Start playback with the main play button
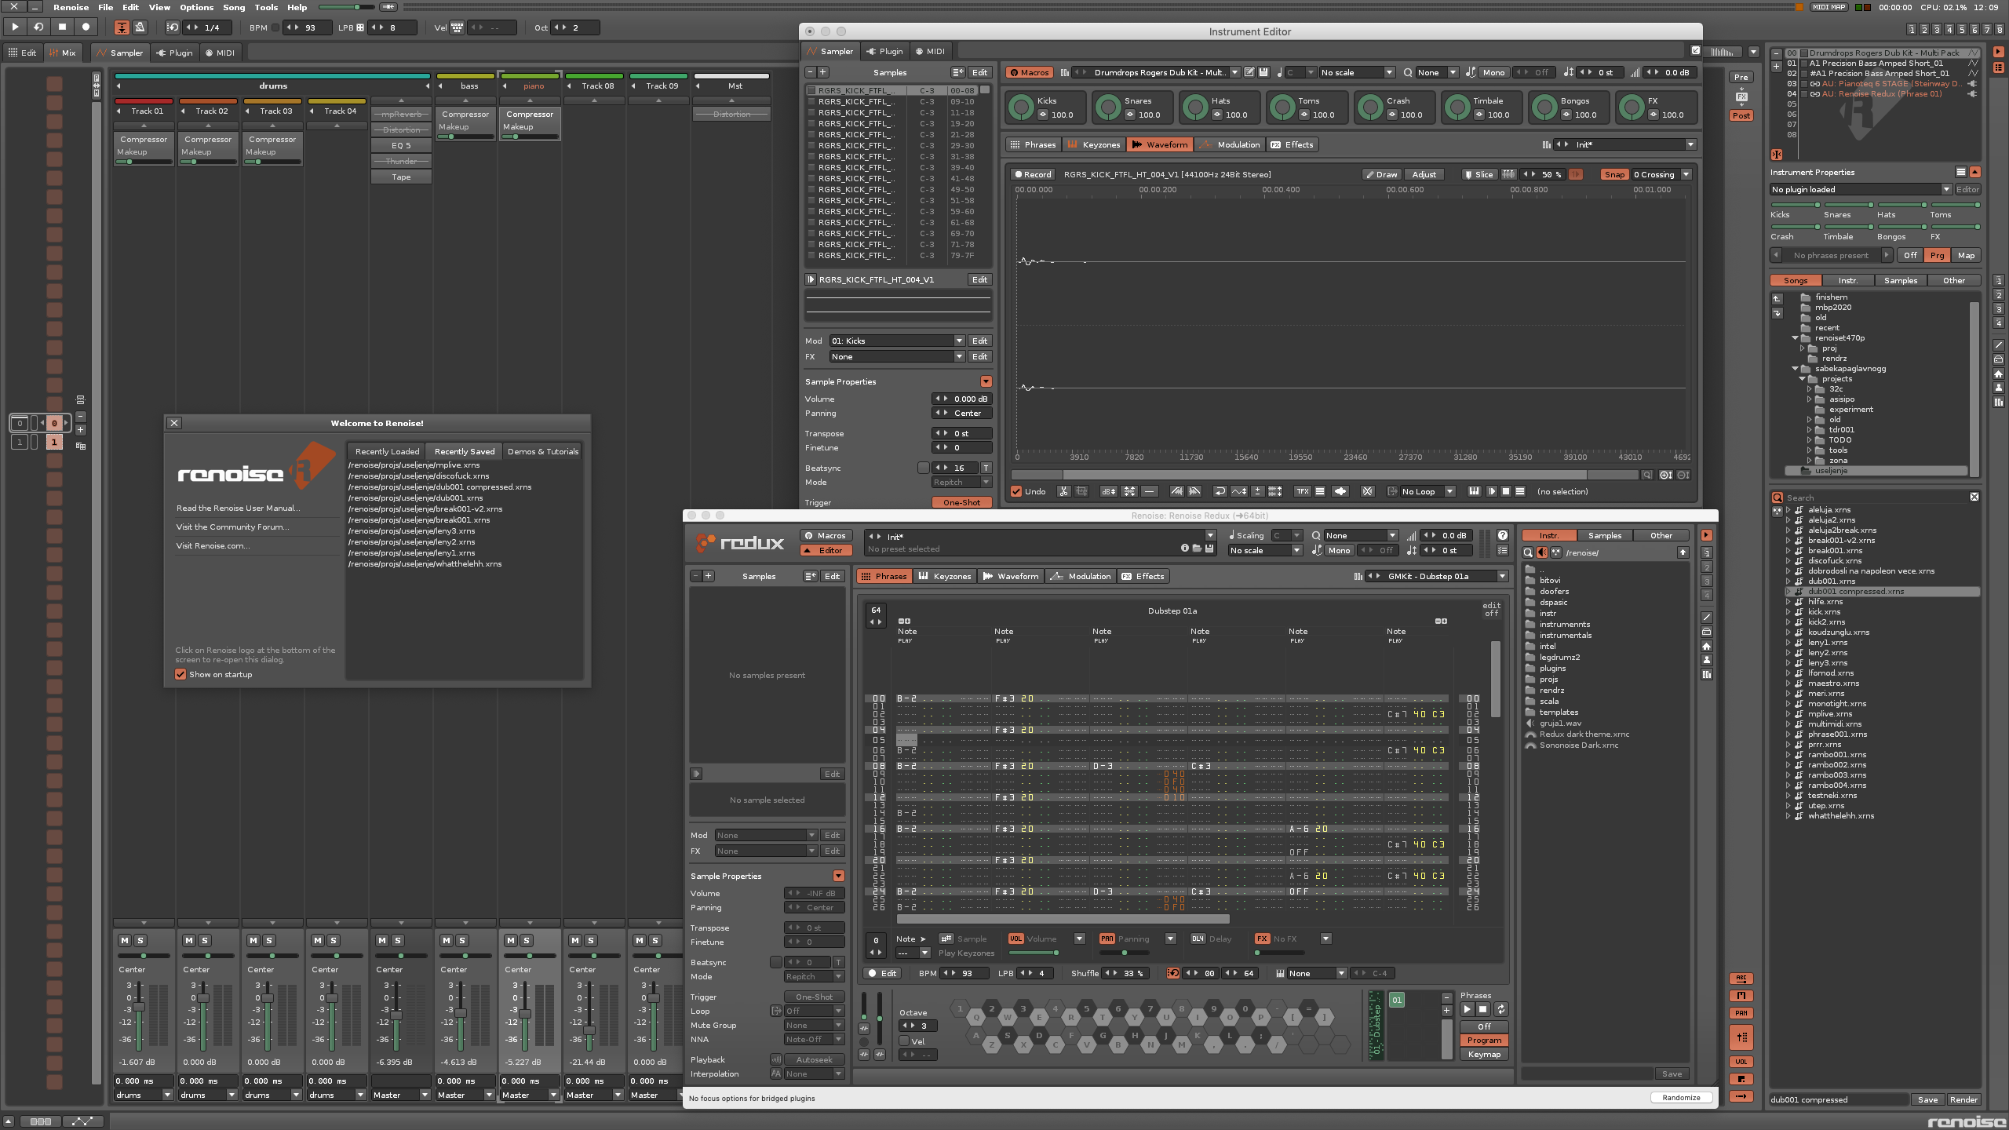The image size is (2009, 1130). click(x=15, y=27)
